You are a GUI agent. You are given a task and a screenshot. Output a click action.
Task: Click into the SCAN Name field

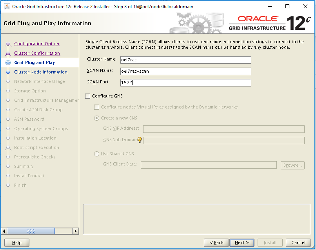[x=185, y=71]
